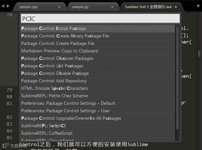
Task: Close the sample.py tab
Action: pos(112,7)
